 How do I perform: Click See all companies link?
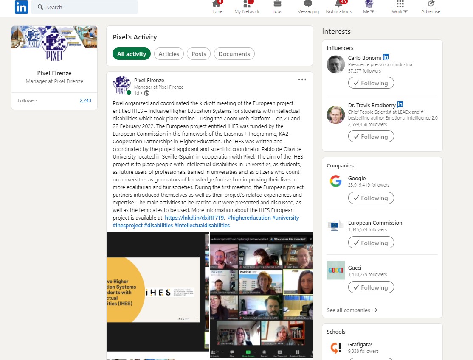tap(352, 310)
